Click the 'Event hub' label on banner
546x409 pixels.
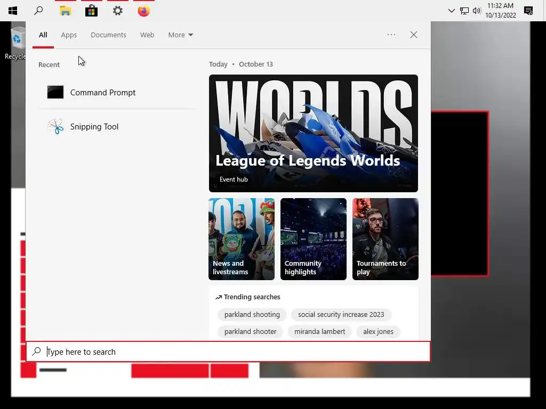click(x=234, y=179)
